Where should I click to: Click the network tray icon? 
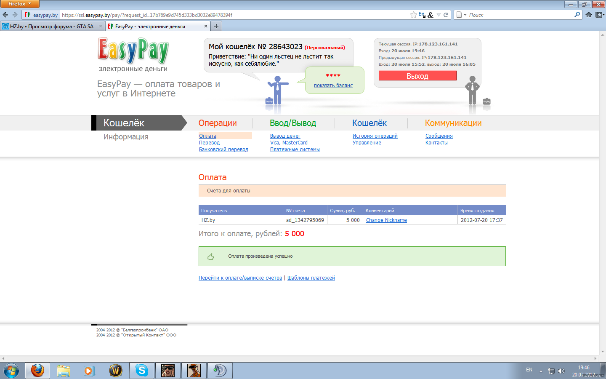tap(551, 371)
